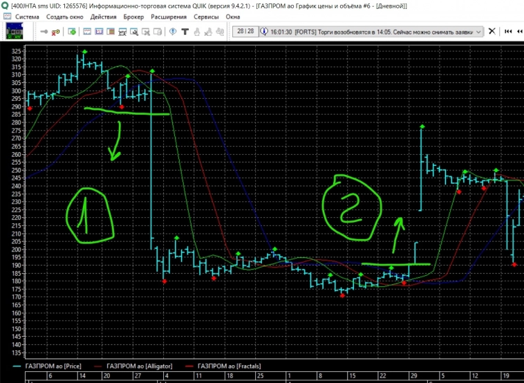Open the Брокер menu

point(134,16)
